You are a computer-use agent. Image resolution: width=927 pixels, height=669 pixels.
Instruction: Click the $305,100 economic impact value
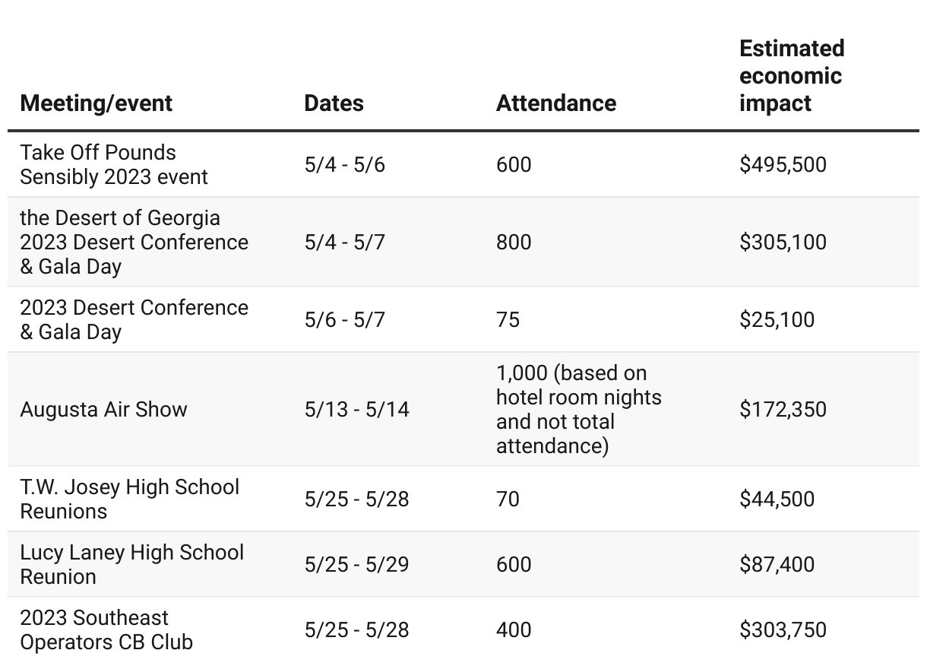pyautogui.click(x=783, y=242)
